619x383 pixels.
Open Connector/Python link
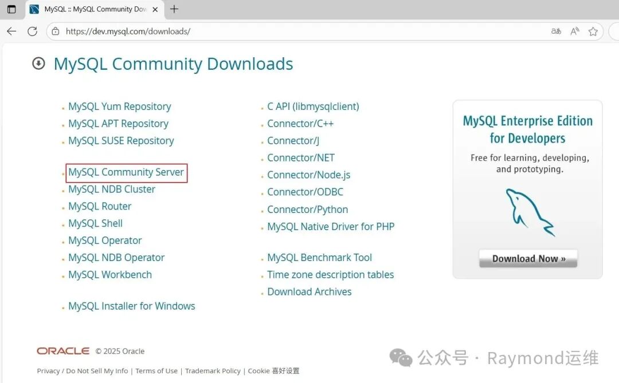coord(308,210)
